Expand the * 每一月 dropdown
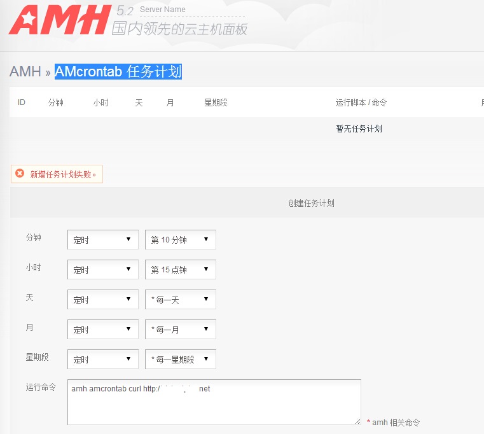Screen dimensions: 484x434 [x=180, y=330]
